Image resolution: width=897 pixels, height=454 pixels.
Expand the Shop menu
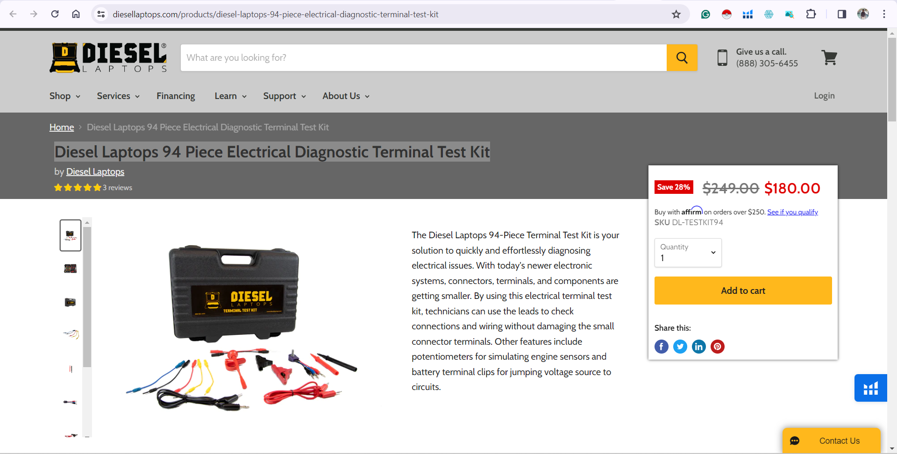(x=65, y=96)
